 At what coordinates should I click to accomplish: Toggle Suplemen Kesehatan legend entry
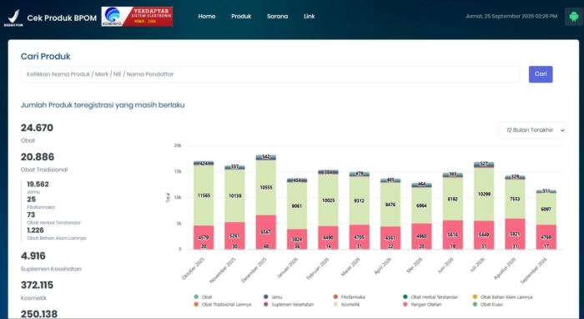[x=289, y=305]
